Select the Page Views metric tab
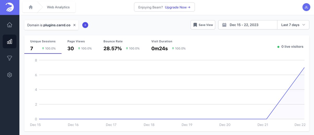314x135 pixels. (80, 45)
